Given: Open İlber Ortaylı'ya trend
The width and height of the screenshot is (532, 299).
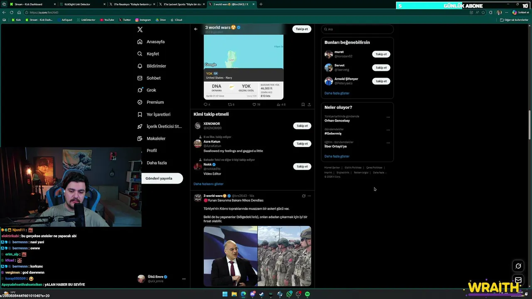Looking at the screenshot, I should coord(335,147).
